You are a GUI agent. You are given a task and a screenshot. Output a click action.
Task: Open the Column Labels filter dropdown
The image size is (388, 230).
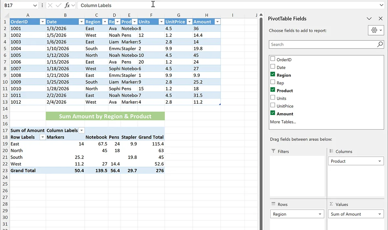tap(81, 131)
